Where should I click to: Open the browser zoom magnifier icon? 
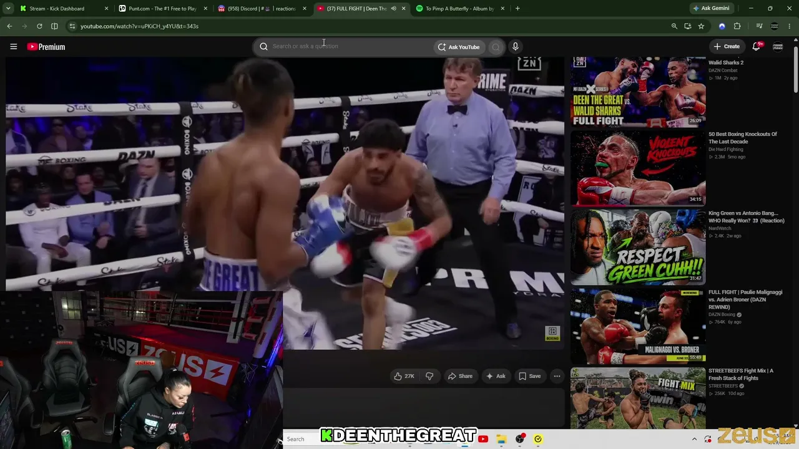(x=674, y=26)
